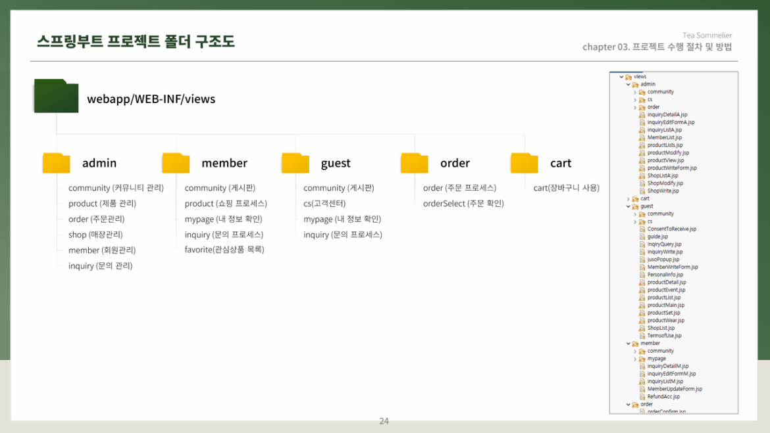
Task: Expand cs folder arrow under admin in tree
Action: click(635, 100)
